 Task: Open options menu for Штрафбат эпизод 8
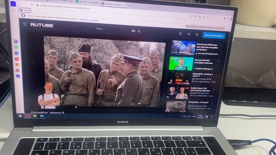click(x=211, y=103)
